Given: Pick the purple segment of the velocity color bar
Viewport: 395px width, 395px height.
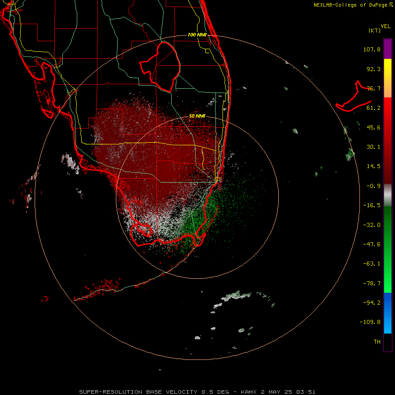Looking at the screenshot, I should click(x=388, y=49).
